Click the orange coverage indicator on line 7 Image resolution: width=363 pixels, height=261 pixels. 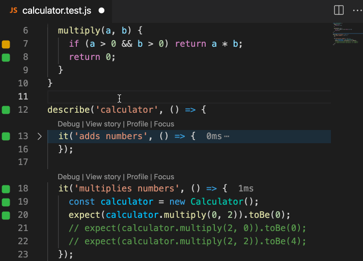tap(6, 44)
